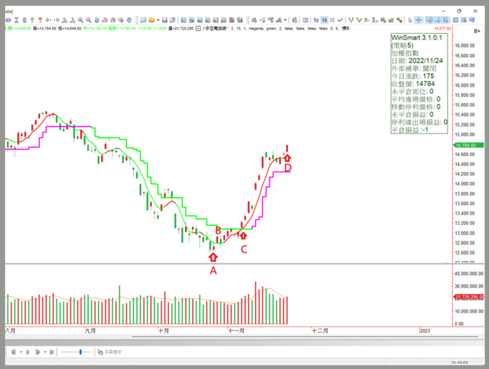Screen dimensions: 489x369
Task: Click the icon right of save
Action: pyautogui.click(x=173, y=20)
